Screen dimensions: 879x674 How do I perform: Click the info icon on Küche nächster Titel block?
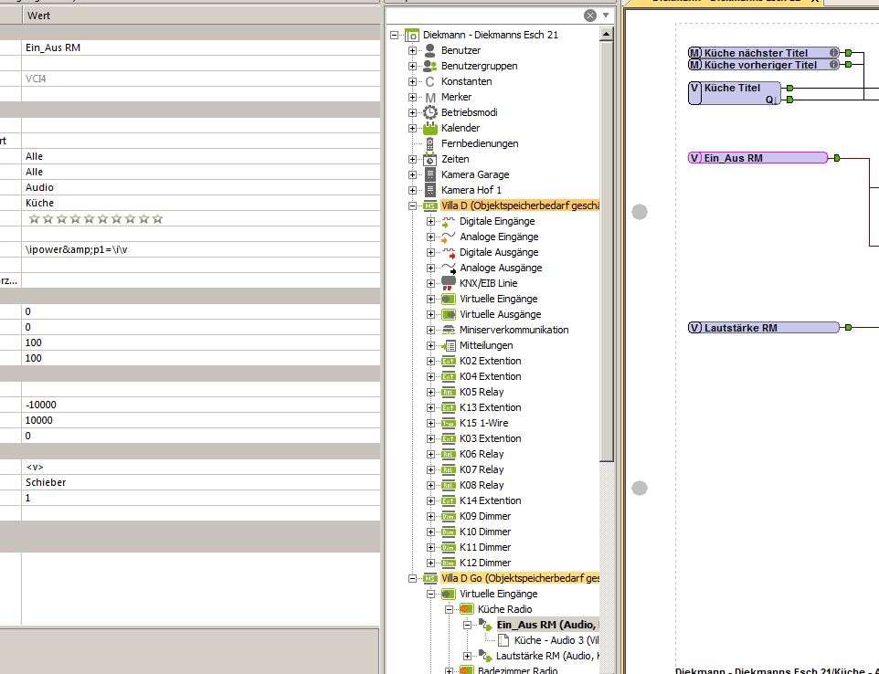point(834,53)
